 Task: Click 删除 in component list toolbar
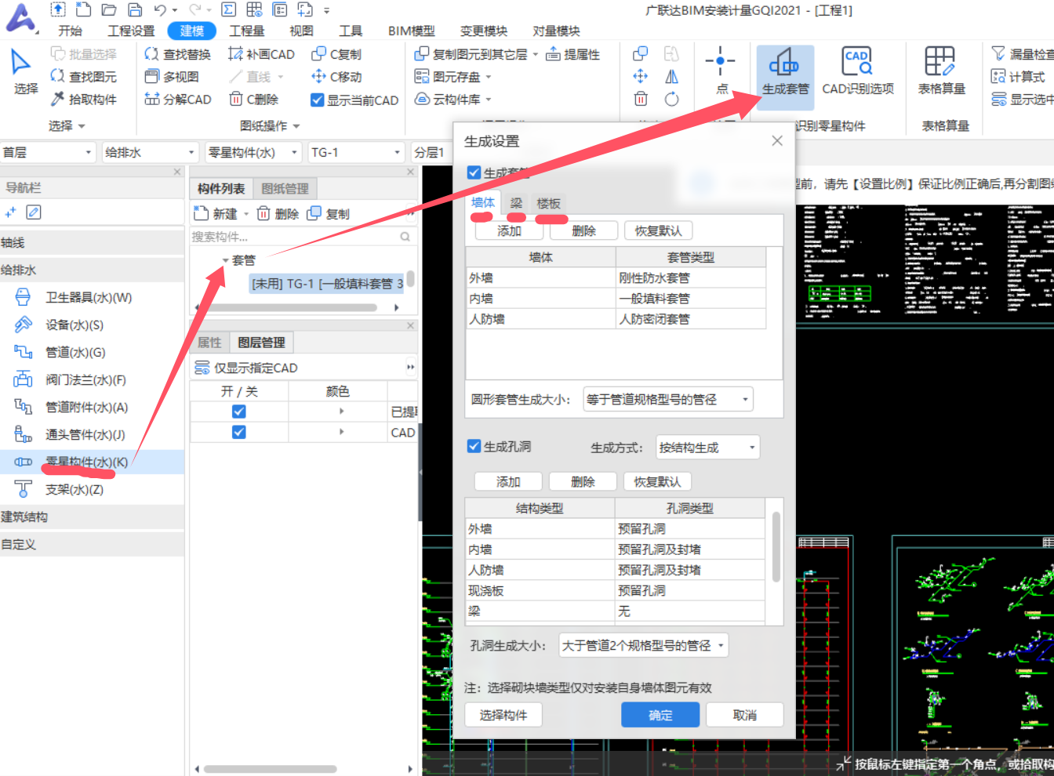click(278, 214)
